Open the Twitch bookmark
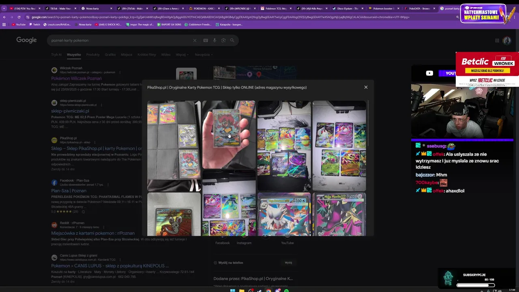Viewport: 519px width, 292px height. (34, 24)
